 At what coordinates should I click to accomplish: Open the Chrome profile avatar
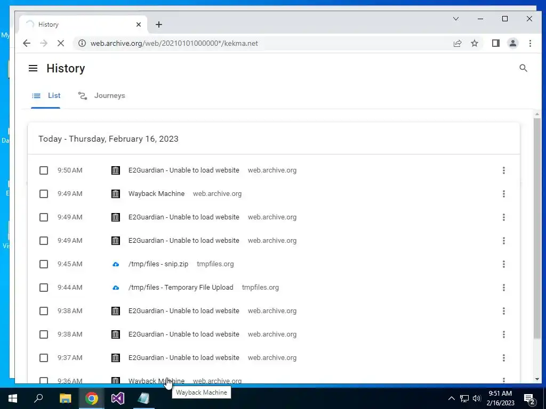pos(512,44)
